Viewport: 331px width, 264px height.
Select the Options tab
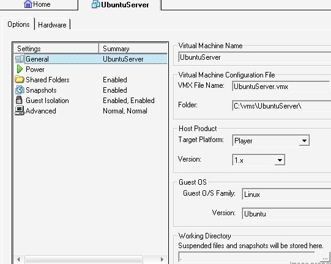18,24
